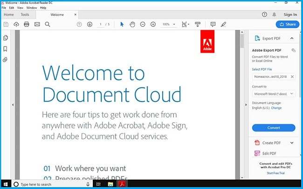Image resolution: width=303 pixels, height=189 pixels.
Task: Open the Help question mark icon
Action: coord(264,14)
